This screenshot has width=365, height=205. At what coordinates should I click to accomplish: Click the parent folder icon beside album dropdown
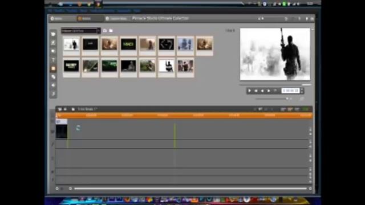click(x=105, y=31)
